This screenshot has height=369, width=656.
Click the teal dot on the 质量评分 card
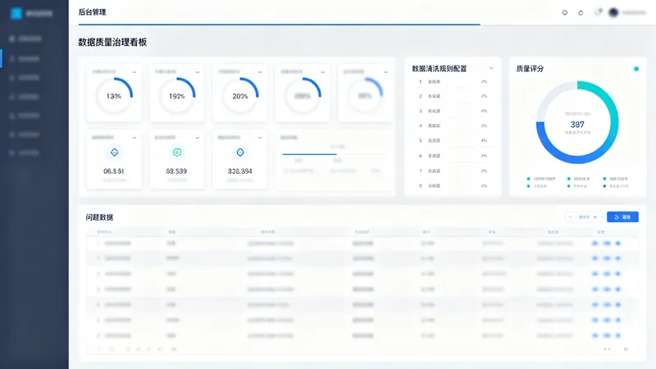(636, 69)
